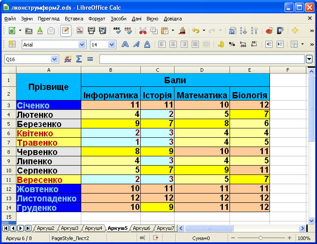The image size is (317, 244).
Task: Click the Format Paintbrush icon
Action: pos(182,31)
